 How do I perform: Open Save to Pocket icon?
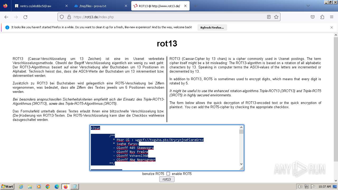[x=313, y=17]
